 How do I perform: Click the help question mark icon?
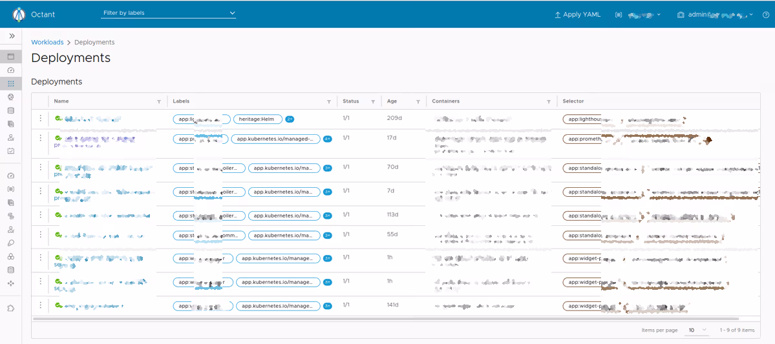coord(766,14)
